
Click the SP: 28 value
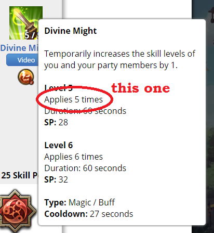[56, 122]
